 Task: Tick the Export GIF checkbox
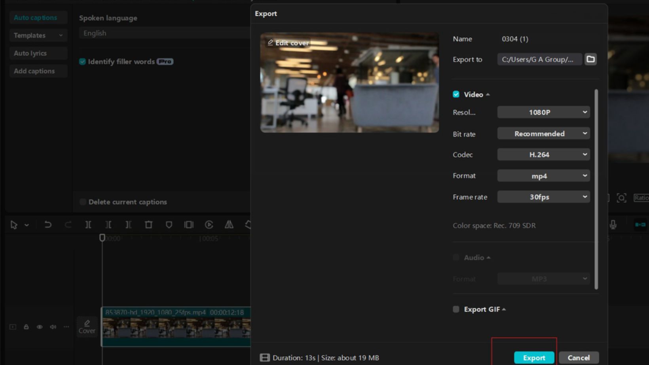(456, 309)
